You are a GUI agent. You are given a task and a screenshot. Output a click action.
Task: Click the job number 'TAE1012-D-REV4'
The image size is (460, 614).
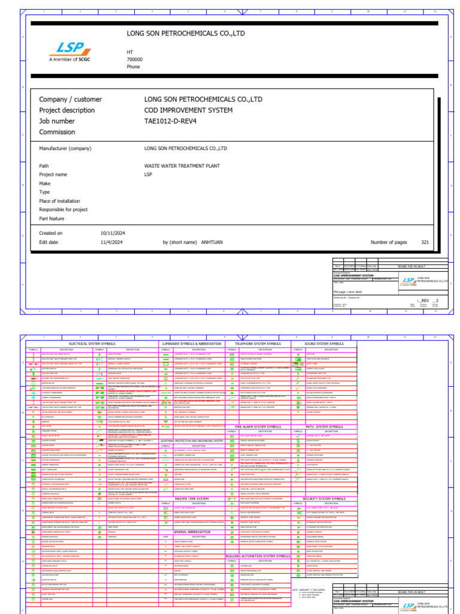[171, 121]
